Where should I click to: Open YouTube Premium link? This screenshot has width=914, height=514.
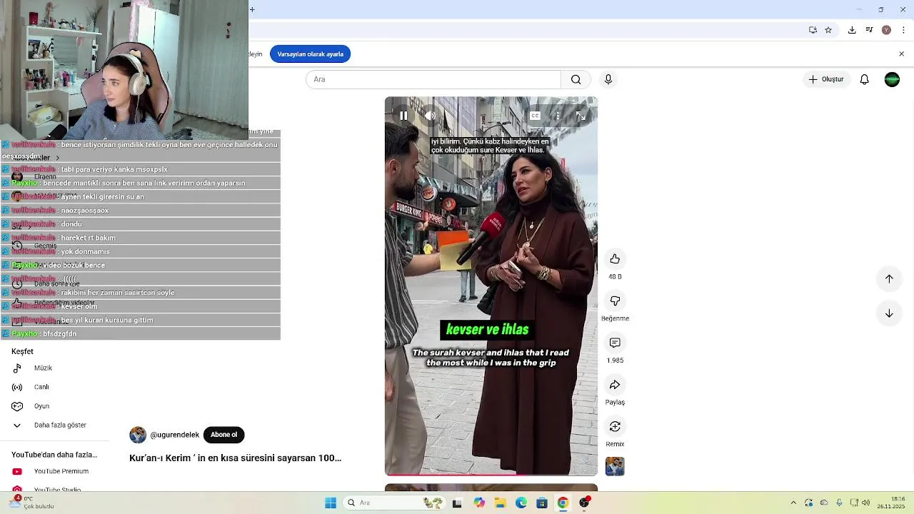(61, 471)
